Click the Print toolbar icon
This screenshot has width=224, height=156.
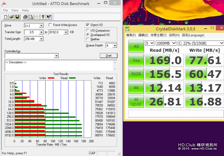tap(25, 17)
